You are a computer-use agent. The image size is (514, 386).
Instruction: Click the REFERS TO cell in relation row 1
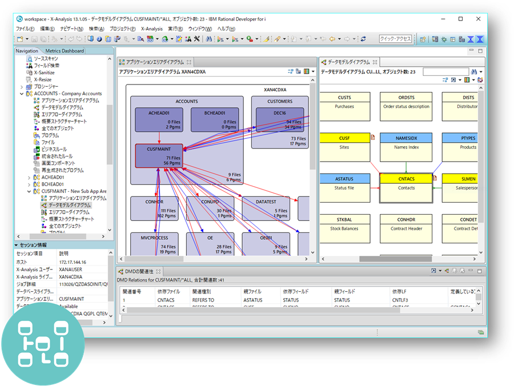tap(203, 300)
